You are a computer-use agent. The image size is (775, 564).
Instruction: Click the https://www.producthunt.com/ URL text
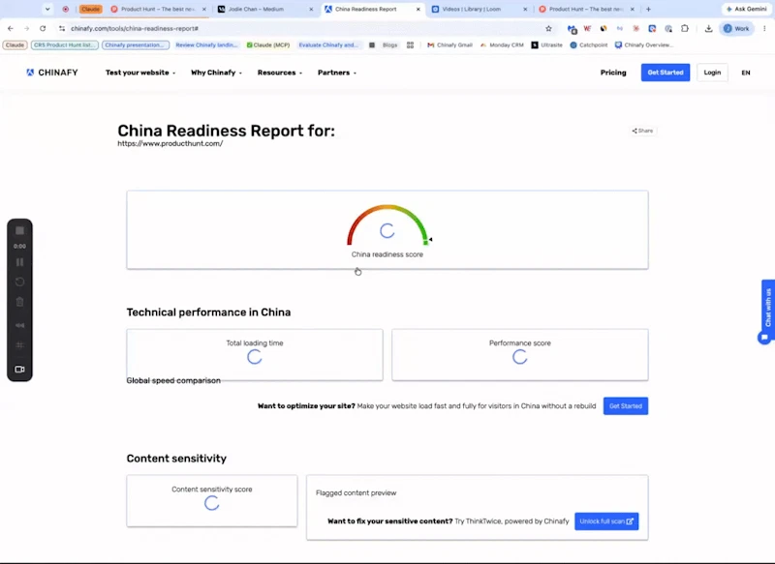point(170,143)
